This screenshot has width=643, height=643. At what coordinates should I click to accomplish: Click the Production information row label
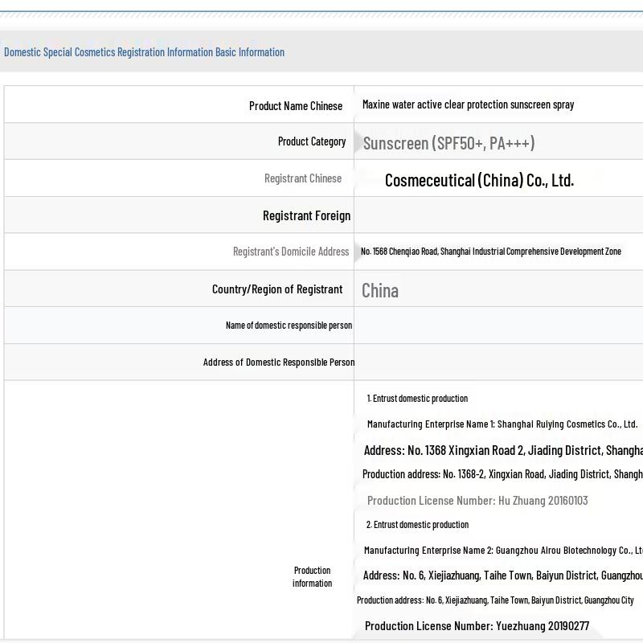312,576
